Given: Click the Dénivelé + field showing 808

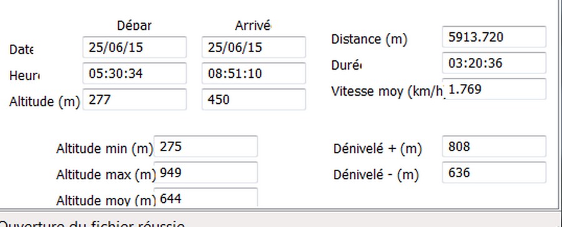Looking at the screenshot, I should (494, 146).
